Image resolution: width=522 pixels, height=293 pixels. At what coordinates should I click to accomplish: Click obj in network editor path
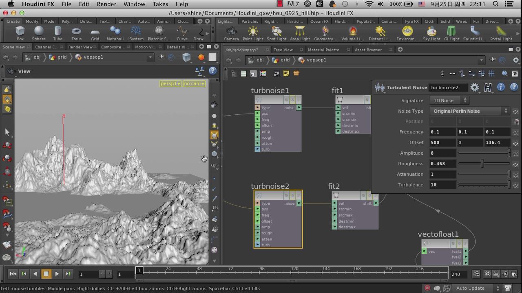[x=260, y=60]
